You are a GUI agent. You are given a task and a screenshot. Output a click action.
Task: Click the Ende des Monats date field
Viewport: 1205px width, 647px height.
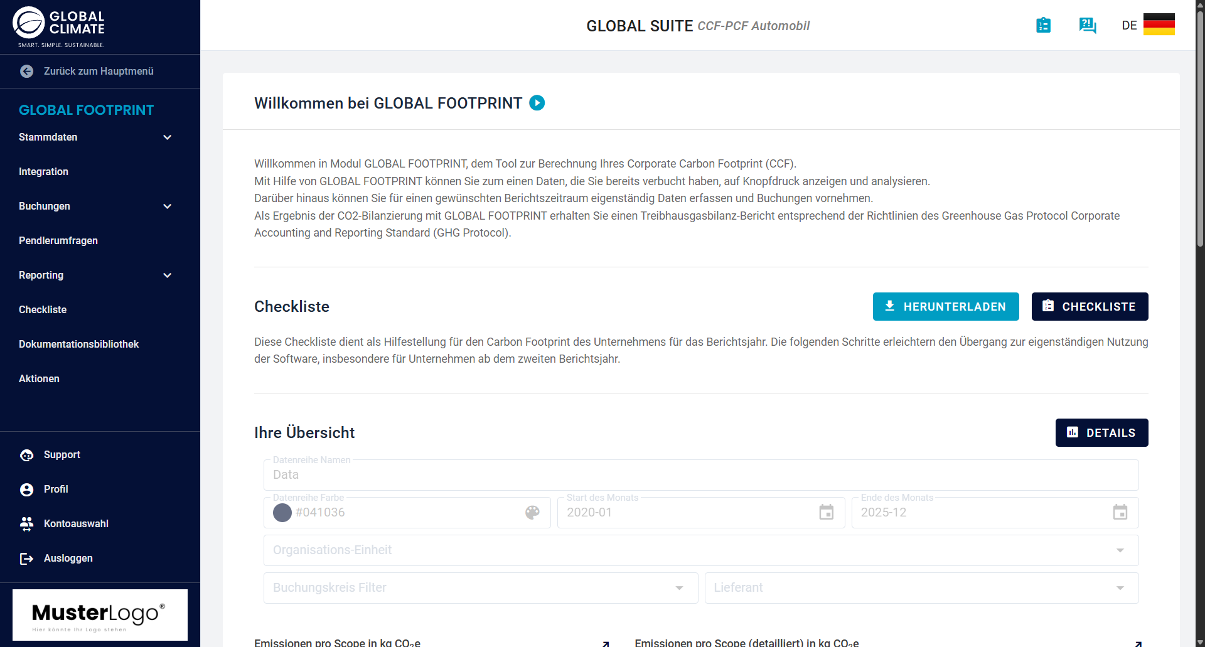[995, 513]
